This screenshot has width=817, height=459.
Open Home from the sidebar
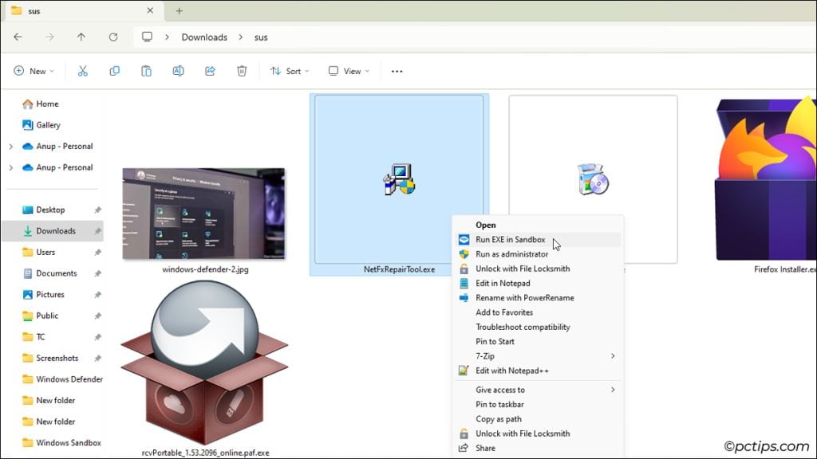click(48, 104)
